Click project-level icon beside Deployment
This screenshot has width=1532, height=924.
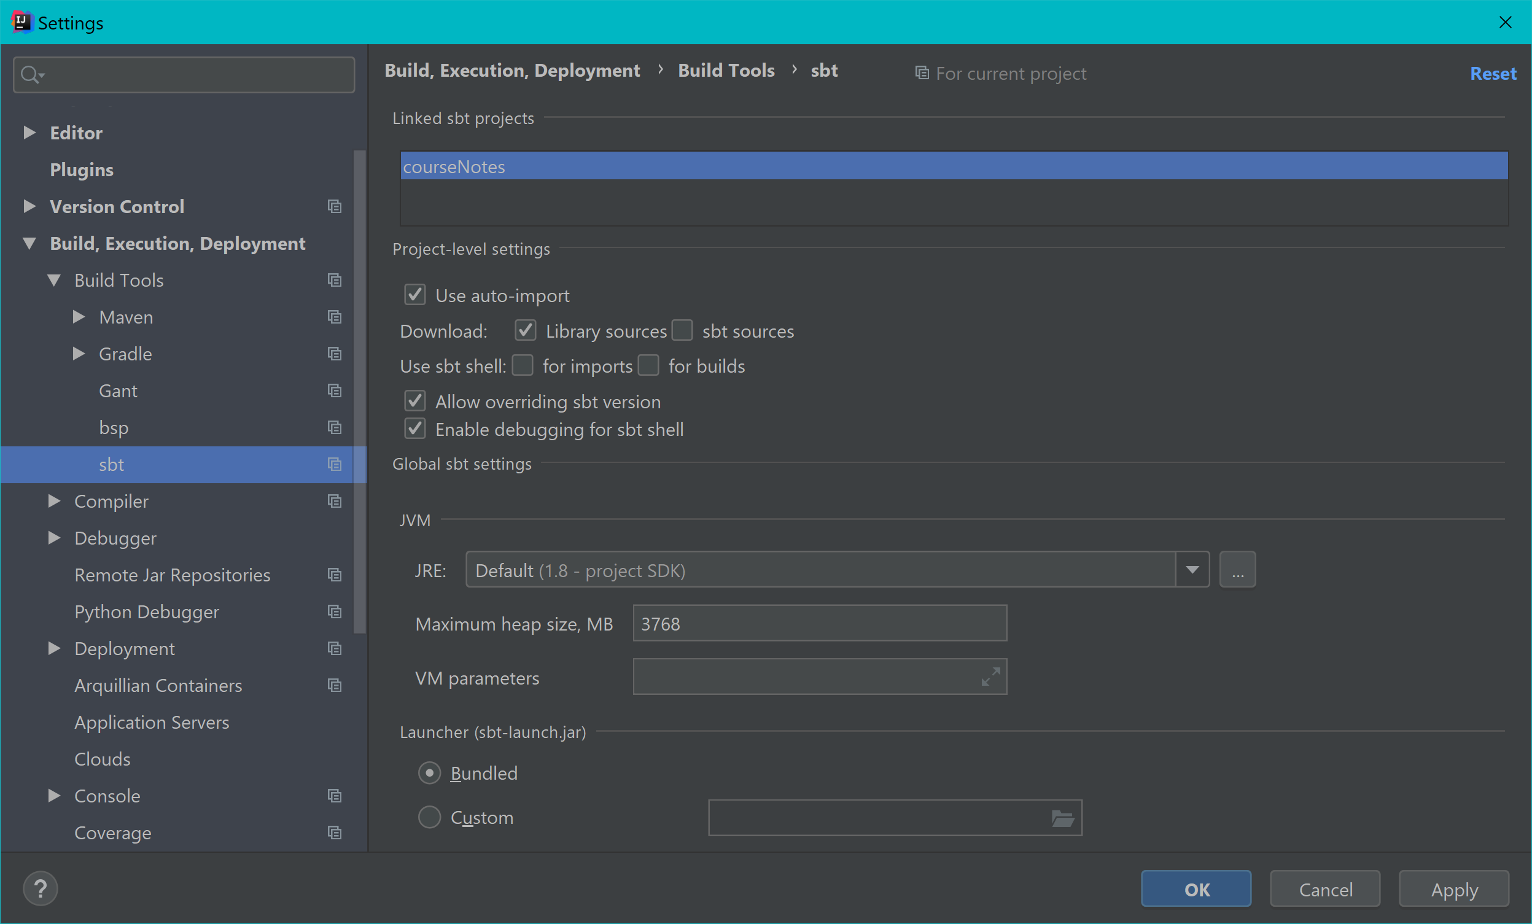pyautogui.click(x=335, y=648)
